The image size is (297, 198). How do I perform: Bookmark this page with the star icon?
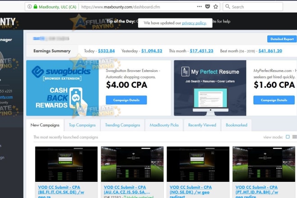(x=216, y=7)
